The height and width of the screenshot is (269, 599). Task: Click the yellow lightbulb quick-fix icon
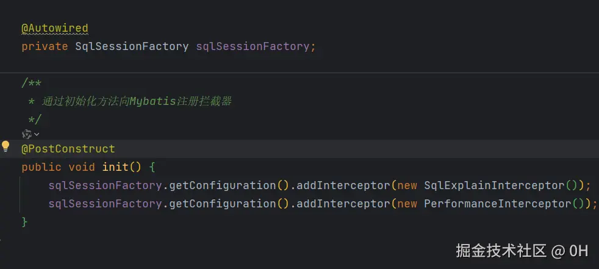pyautogui.click(x=5, y=146)
